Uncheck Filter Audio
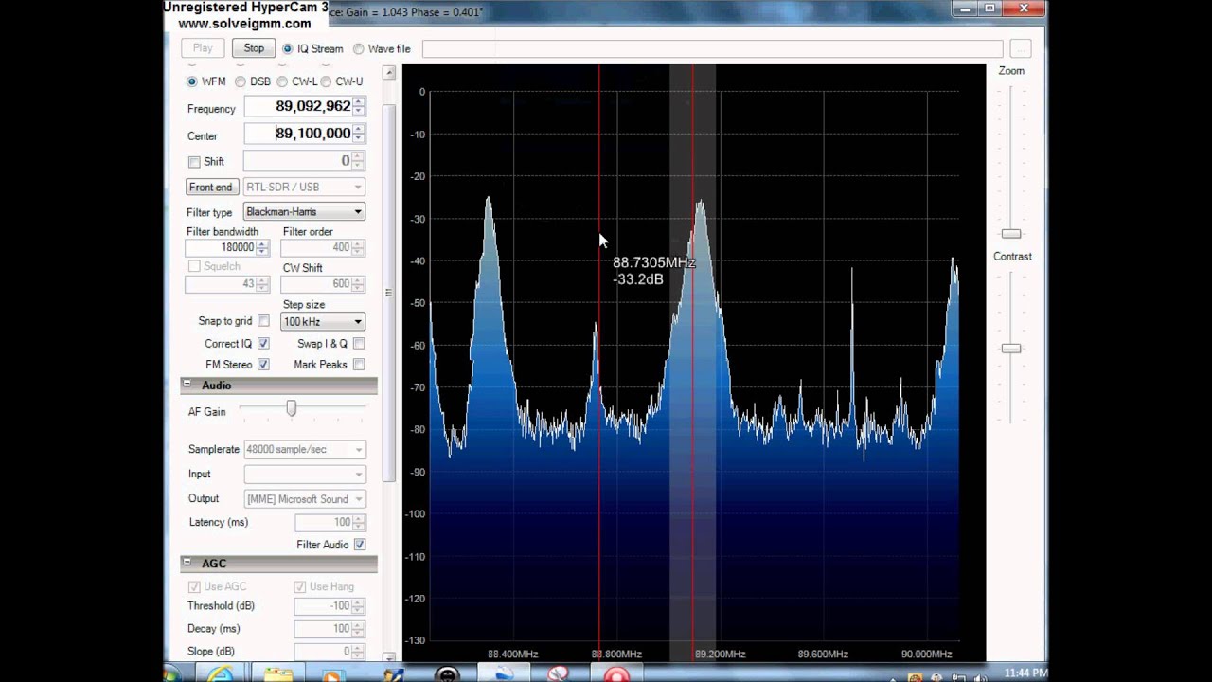This screenshot has width=1212, height=682. coord(360,545)
